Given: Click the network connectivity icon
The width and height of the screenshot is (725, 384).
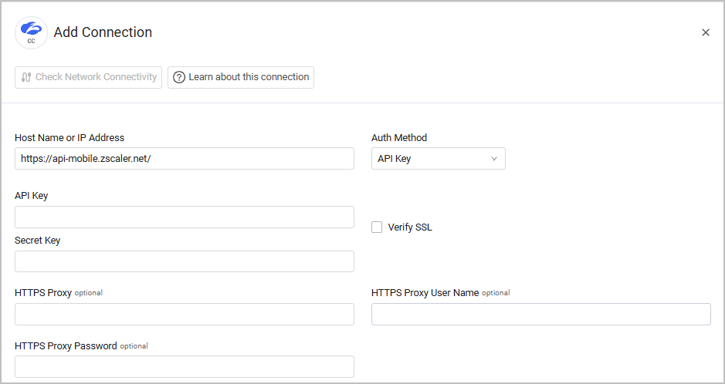Looking at the screenshot, I should (26, 77).
